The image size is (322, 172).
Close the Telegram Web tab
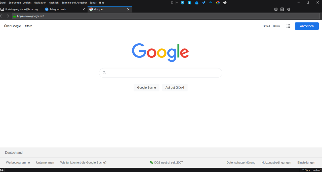[84, 9]
